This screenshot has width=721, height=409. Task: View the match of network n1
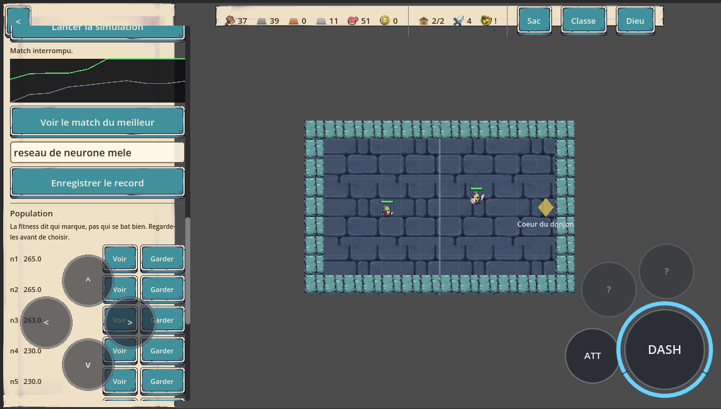pyautogui.click(x=120, y=259)
